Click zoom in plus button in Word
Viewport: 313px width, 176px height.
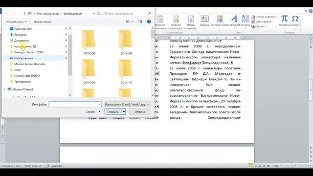click(311, 166)
